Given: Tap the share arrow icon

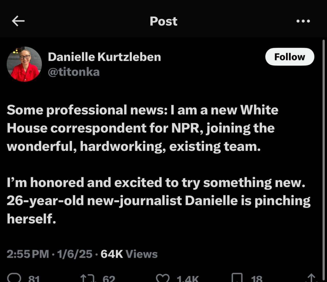Looking at the screenshot, I should 311,278.
